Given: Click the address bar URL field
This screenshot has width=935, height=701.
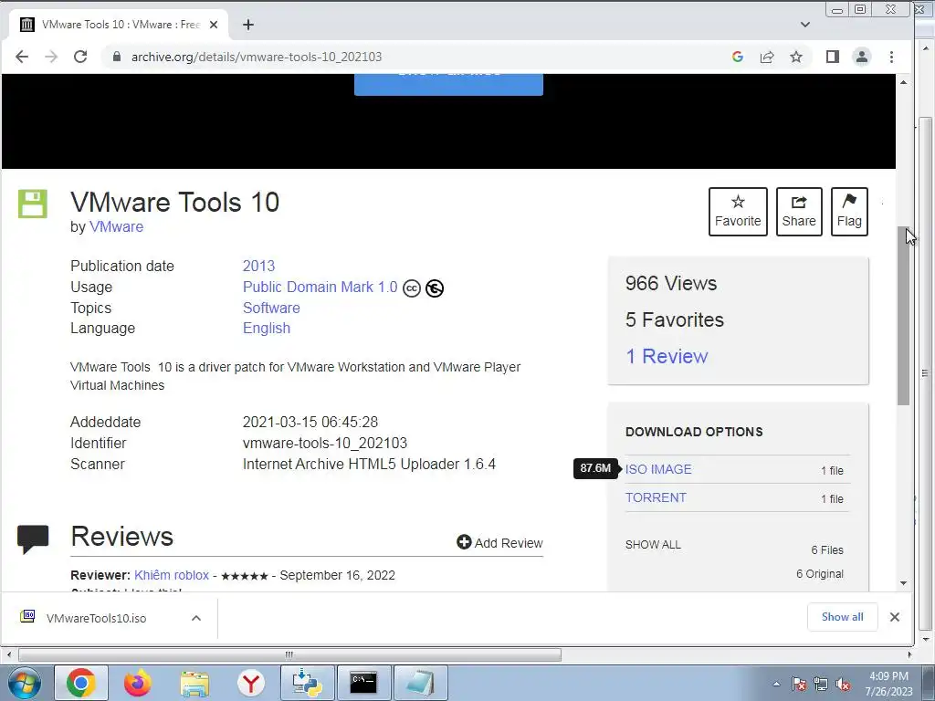Looking at the screenshot, I should click(417, 57).
